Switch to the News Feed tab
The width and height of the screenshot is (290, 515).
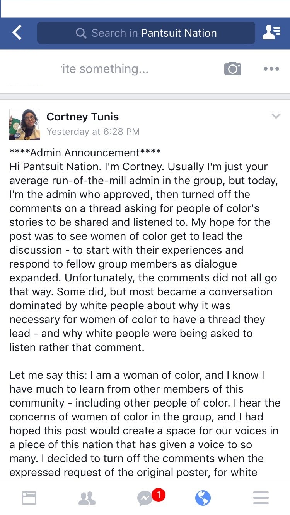point(29,498)
